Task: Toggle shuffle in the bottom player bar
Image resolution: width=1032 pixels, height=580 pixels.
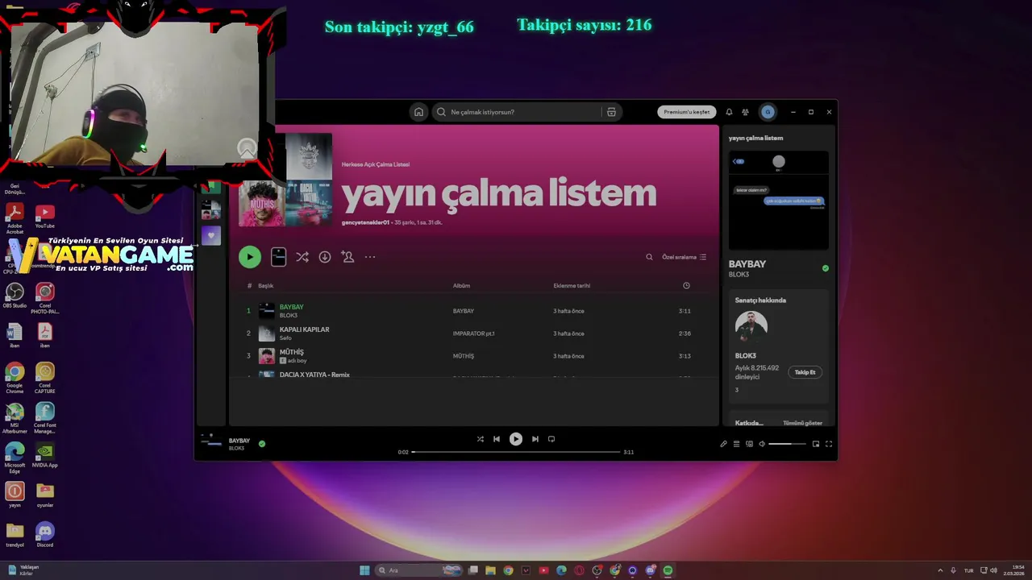Action: tap(481, 439)
